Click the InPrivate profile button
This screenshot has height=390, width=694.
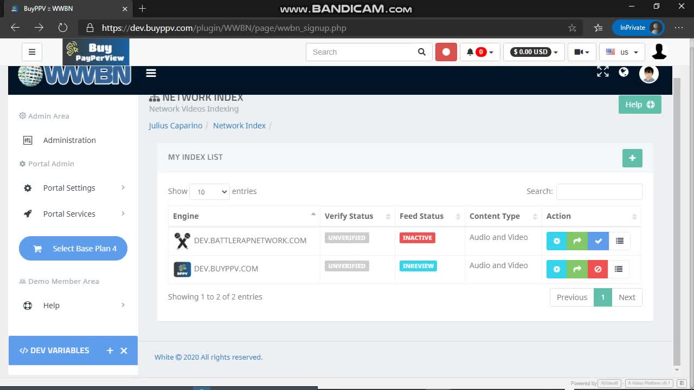(x=639, y=28)
